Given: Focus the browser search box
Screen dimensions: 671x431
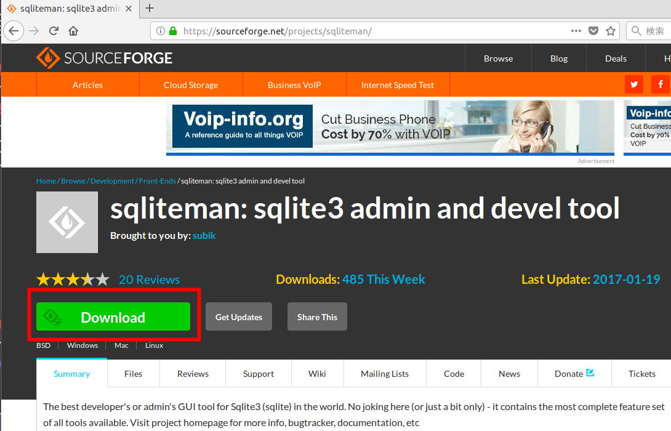Looking at the screenshot, I should [x=649, y=31].
